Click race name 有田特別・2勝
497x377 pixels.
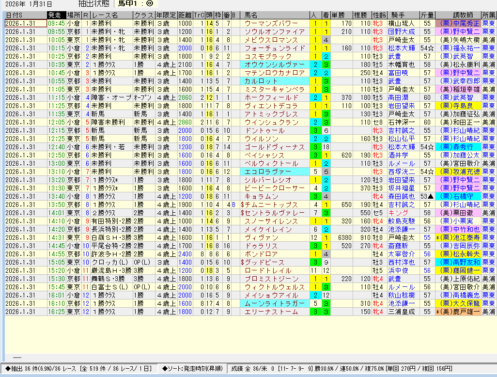(x=111, y=221)
